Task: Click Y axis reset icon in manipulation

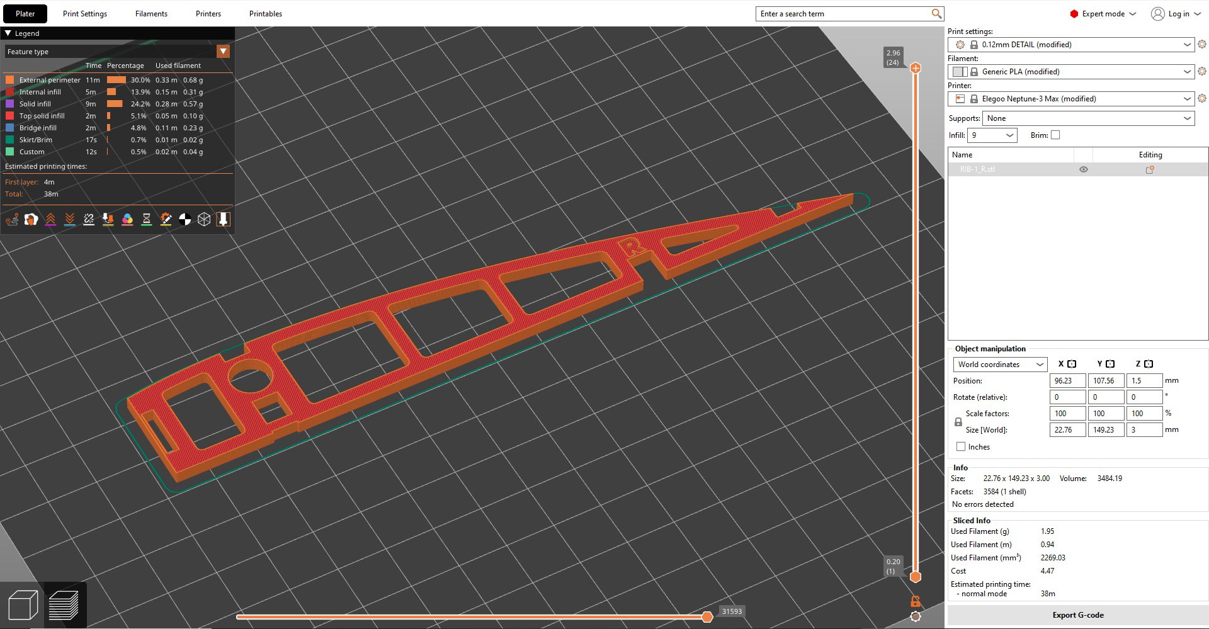Action: tap(1110, 364)
